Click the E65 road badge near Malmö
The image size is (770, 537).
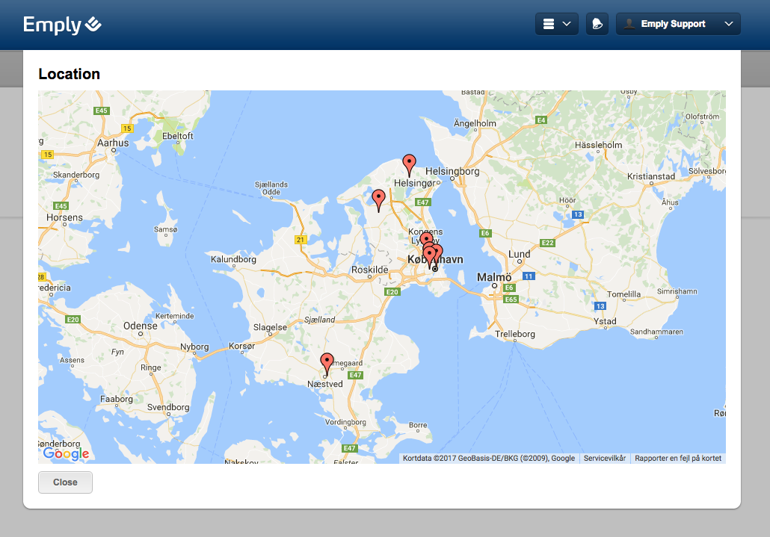coord(511,299)
